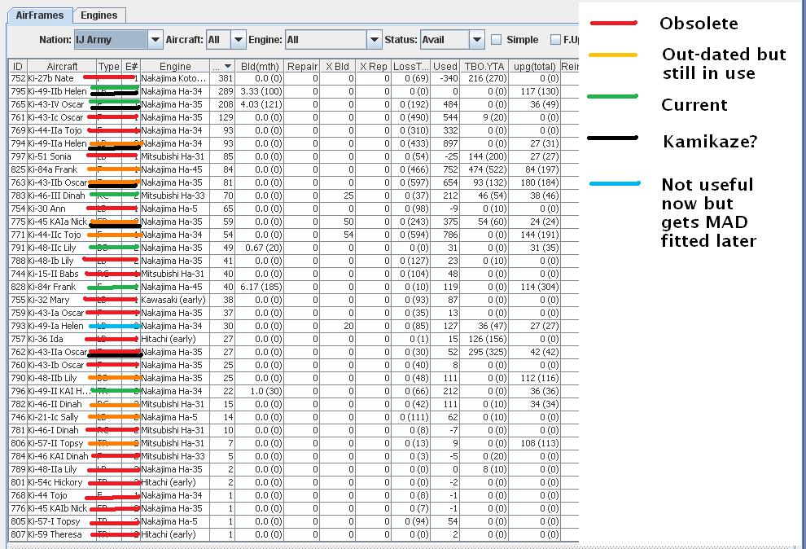Sort by the upg(total) column header
806x549 pixels.
(535, 66)
